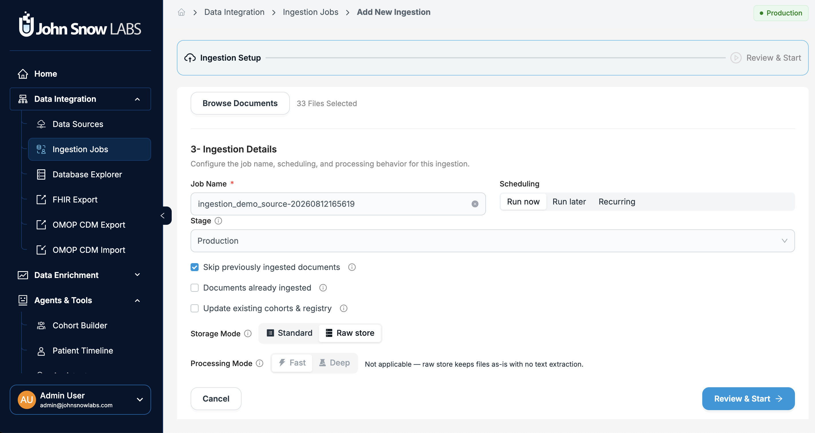Click the home icon in breadcrumb
The width and height of the screenshot is (815, 433).
tap(181, 12)
